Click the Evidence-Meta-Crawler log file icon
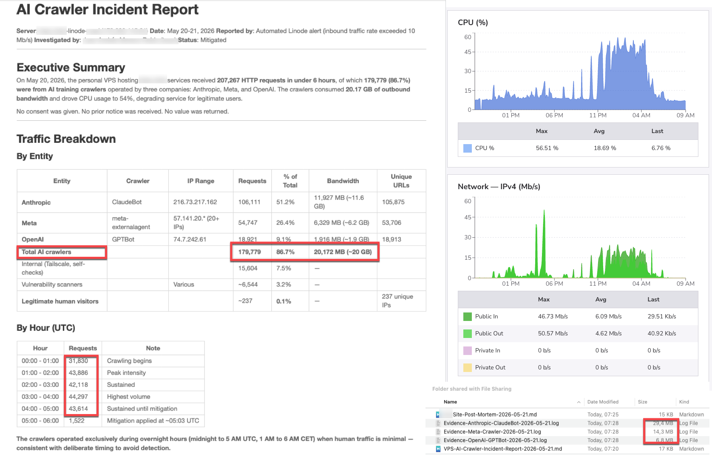This screenshot has height=457, width=712. (x=438, y=431)
